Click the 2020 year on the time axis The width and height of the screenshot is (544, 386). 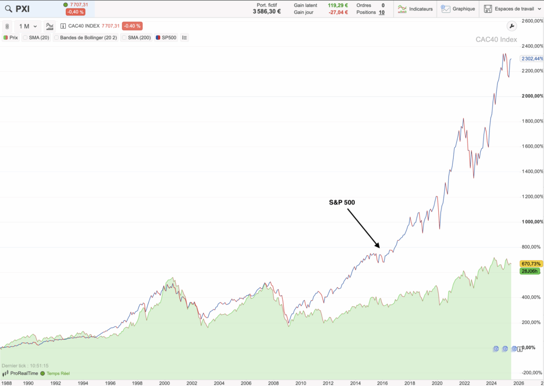click(437, 383)
